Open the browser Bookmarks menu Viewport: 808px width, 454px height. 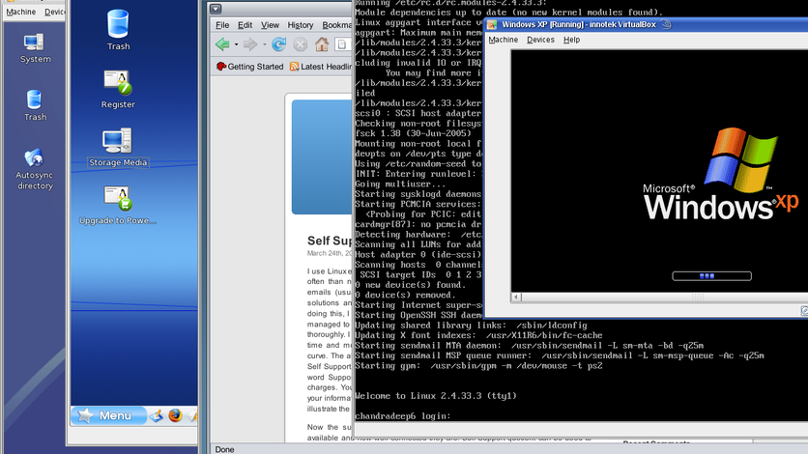click(337, 25)
